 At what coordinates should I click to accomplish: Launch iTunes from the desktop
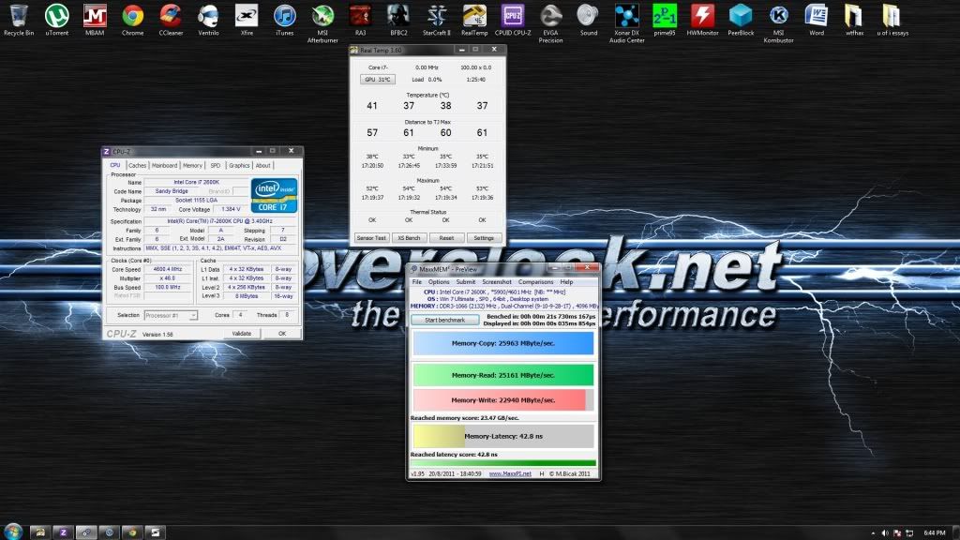click(x=284, y=20)
